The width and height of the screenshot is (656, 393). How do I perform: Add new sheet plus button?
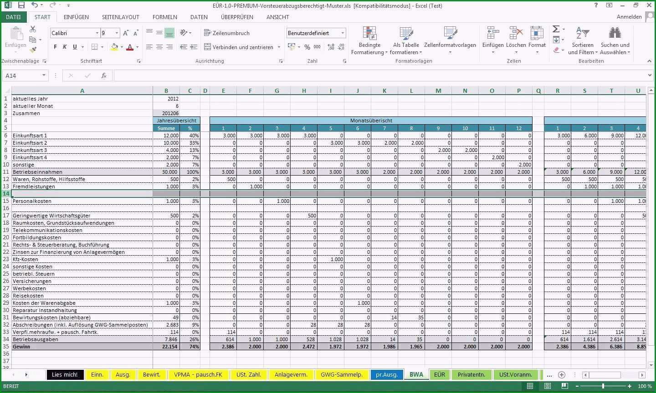pyautogui.click(x=562, y=375)
